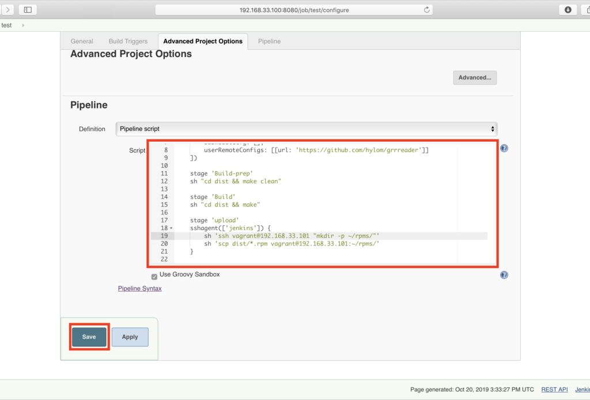Click the ssh vagrant mkdir command line
This screenshot has height=400, width=590.
292,236
